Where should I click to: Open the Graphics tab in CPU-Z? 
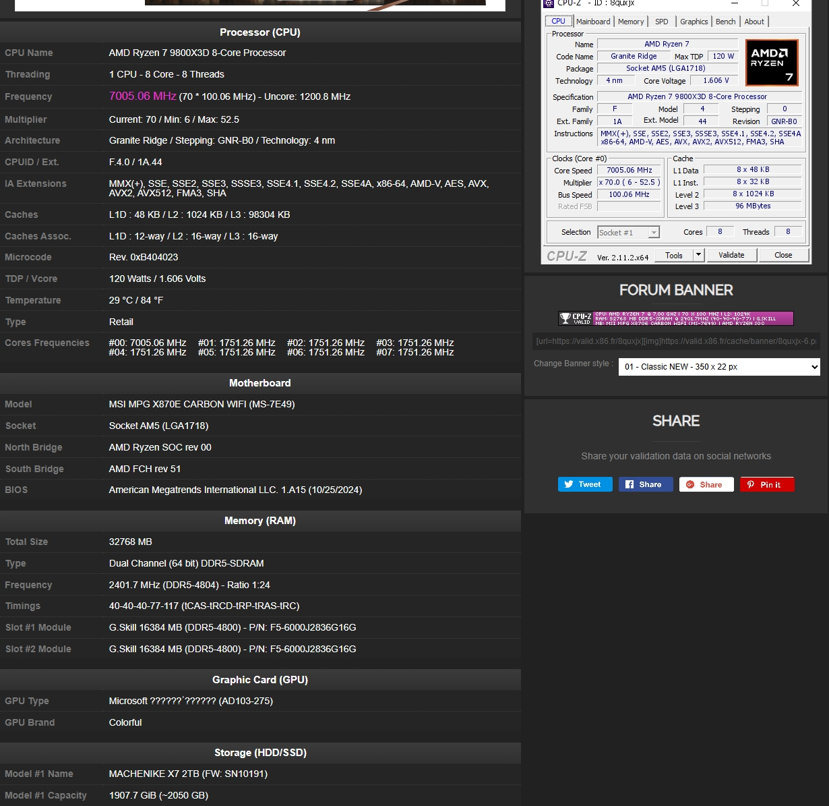[694, 22]
